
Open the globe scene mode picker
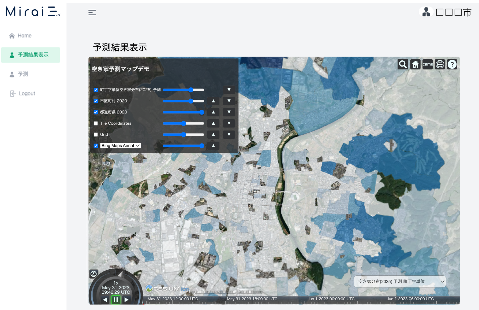[x=440, y=64]
